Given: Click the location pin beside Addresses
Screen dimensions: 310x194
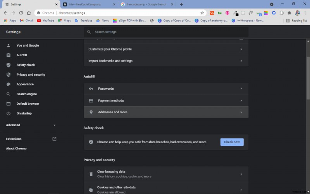Looking at the screenshot, I should click(91, 112).
